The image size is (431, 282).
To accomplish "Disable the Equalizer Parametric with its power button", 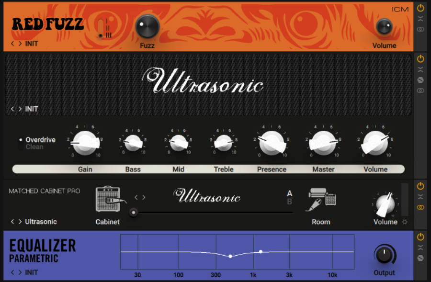I will click(420, 236).
